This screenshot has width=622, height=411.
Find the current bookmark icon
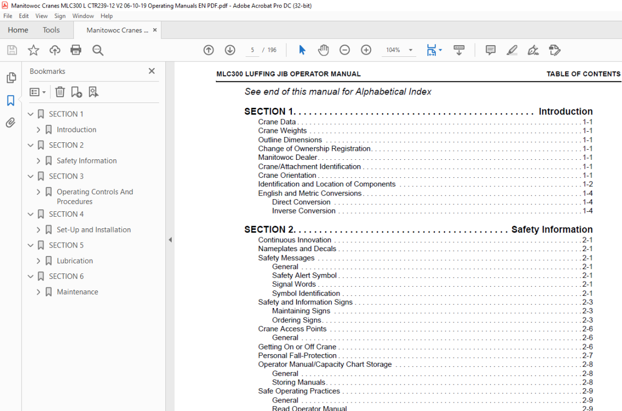point(94,92)
